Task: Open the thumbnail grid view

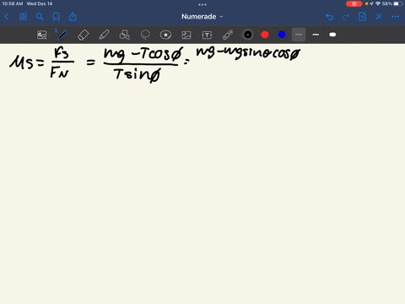Action: coord(23,17)
